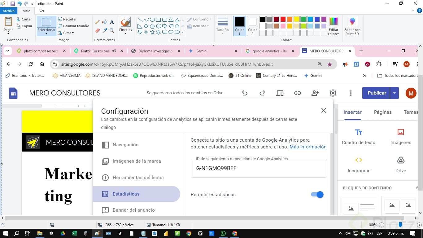Close the Configuración dialog with the X

coord(324,110)
